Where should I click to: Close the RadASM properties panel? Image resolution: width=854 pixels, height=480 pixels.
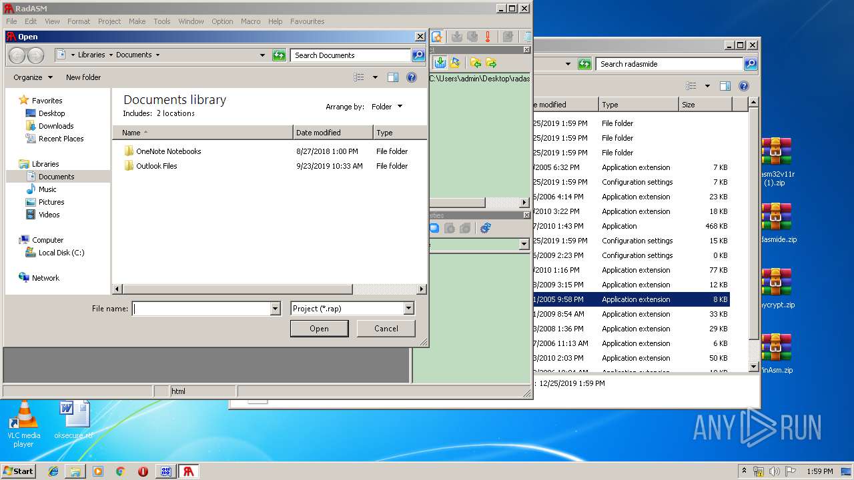(526, 215)
